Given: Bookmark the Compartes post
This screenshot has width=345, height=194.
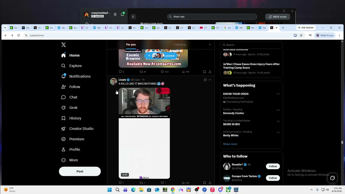Looking at the screenshot, I should 205,72.
